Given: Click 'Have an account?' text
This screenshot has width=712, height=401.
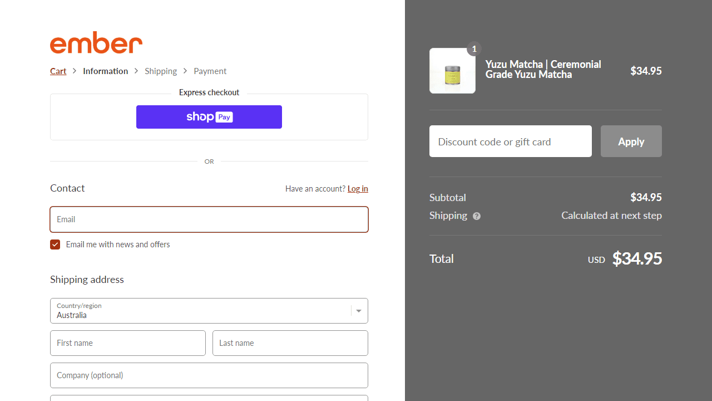Looking at the screenshot, I should click(x=315, y=189).
